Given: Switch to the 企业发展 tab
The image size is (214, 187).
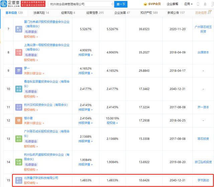Looking at the screenshot, I should 122,13.
